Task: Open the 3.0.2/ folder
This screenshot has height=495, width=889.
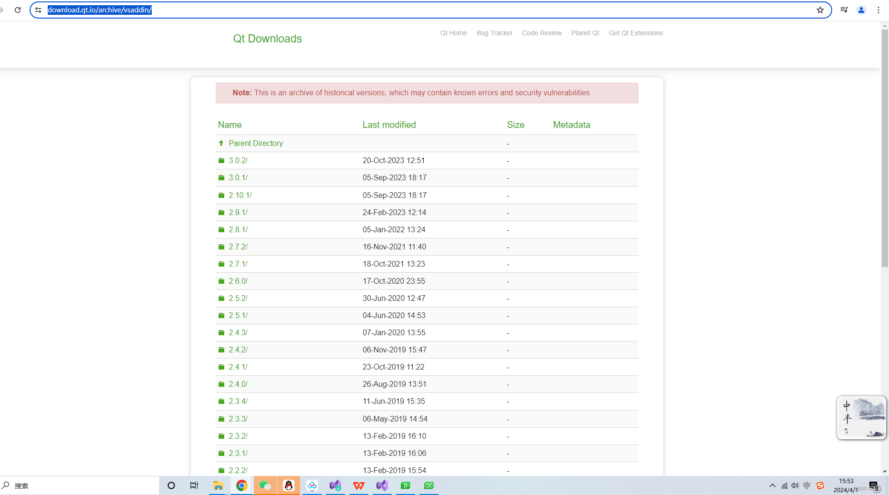Action: coord(238,161)
